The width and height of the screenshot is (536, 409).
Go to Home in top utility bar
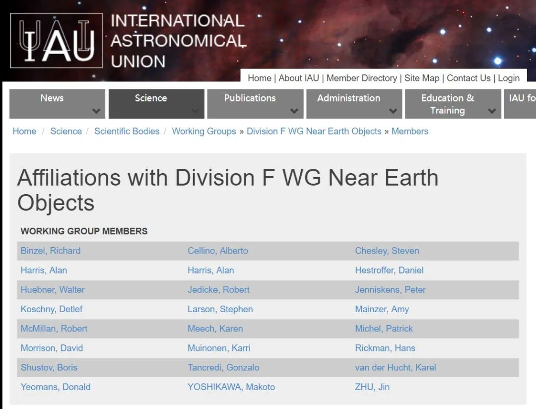click(x=260, y=78)
